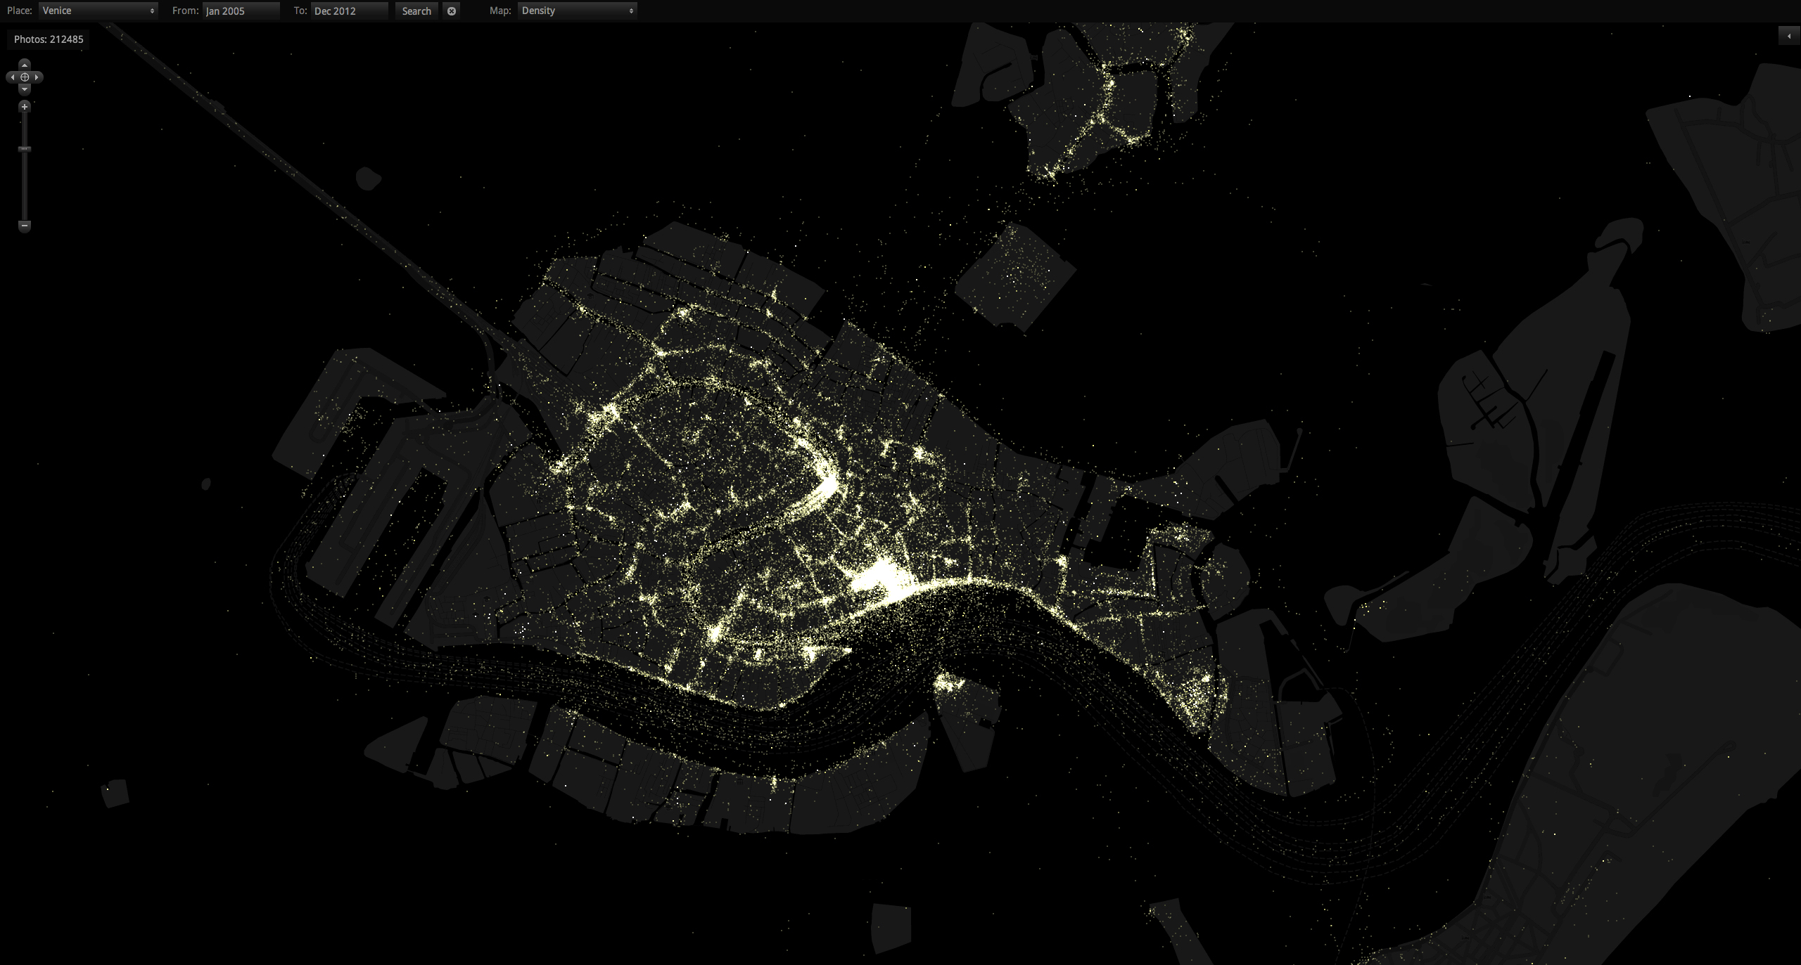The width and height of the screenshot is (1801, 965).
Task: Click the zoom slider handle
Action: coord(25,149)
